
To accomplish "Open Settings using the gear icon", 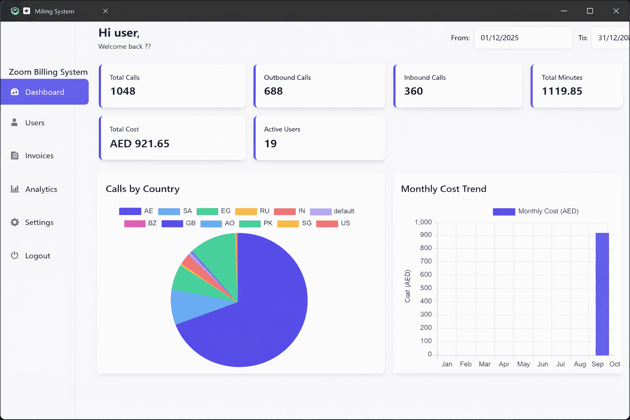I will tap(15, 222).
